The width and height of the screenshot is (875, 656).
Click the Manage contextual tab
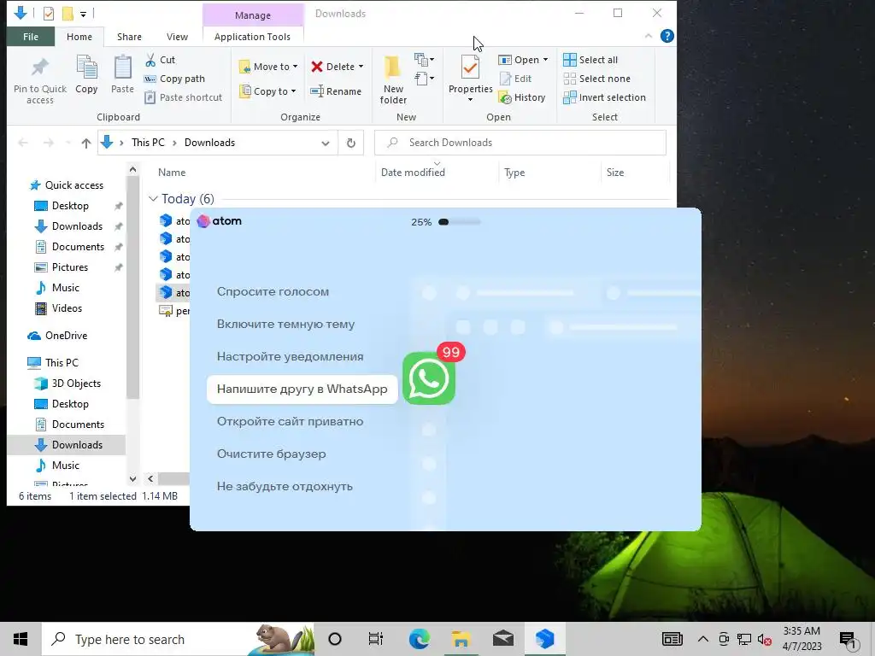coord(253,15)
